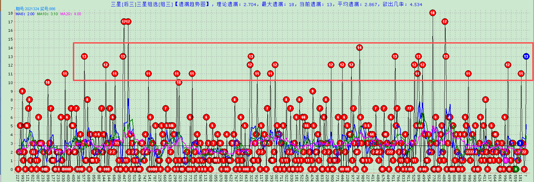Screen dimensions: 534x182
Task: Select the red marker labeled 14
Action: pyautogui.click(x=360, y=48)
